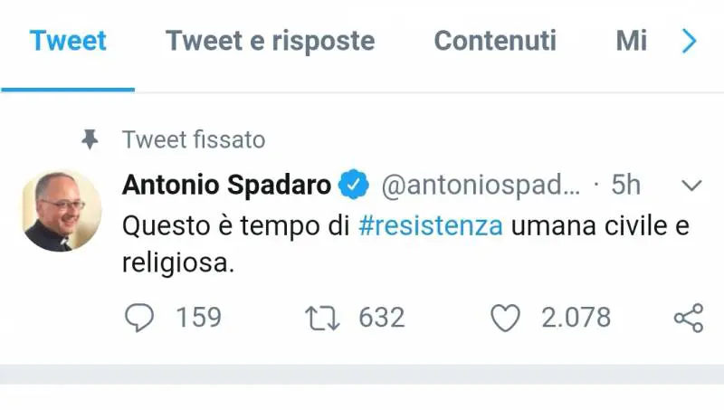This screenshot has width=724, height=410.
Task: Click the reply speech bubble icon
Action: [x=138, y=318]
